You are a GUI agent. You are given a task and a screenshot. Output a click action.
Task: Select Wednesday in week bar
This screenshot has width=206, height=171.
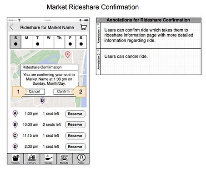[49, 42]
